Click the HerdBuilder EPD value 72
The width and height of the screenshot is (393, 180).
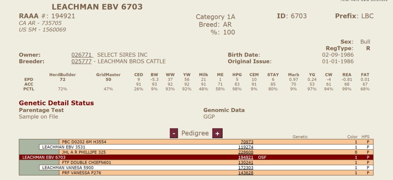click(x=63, y=79)
